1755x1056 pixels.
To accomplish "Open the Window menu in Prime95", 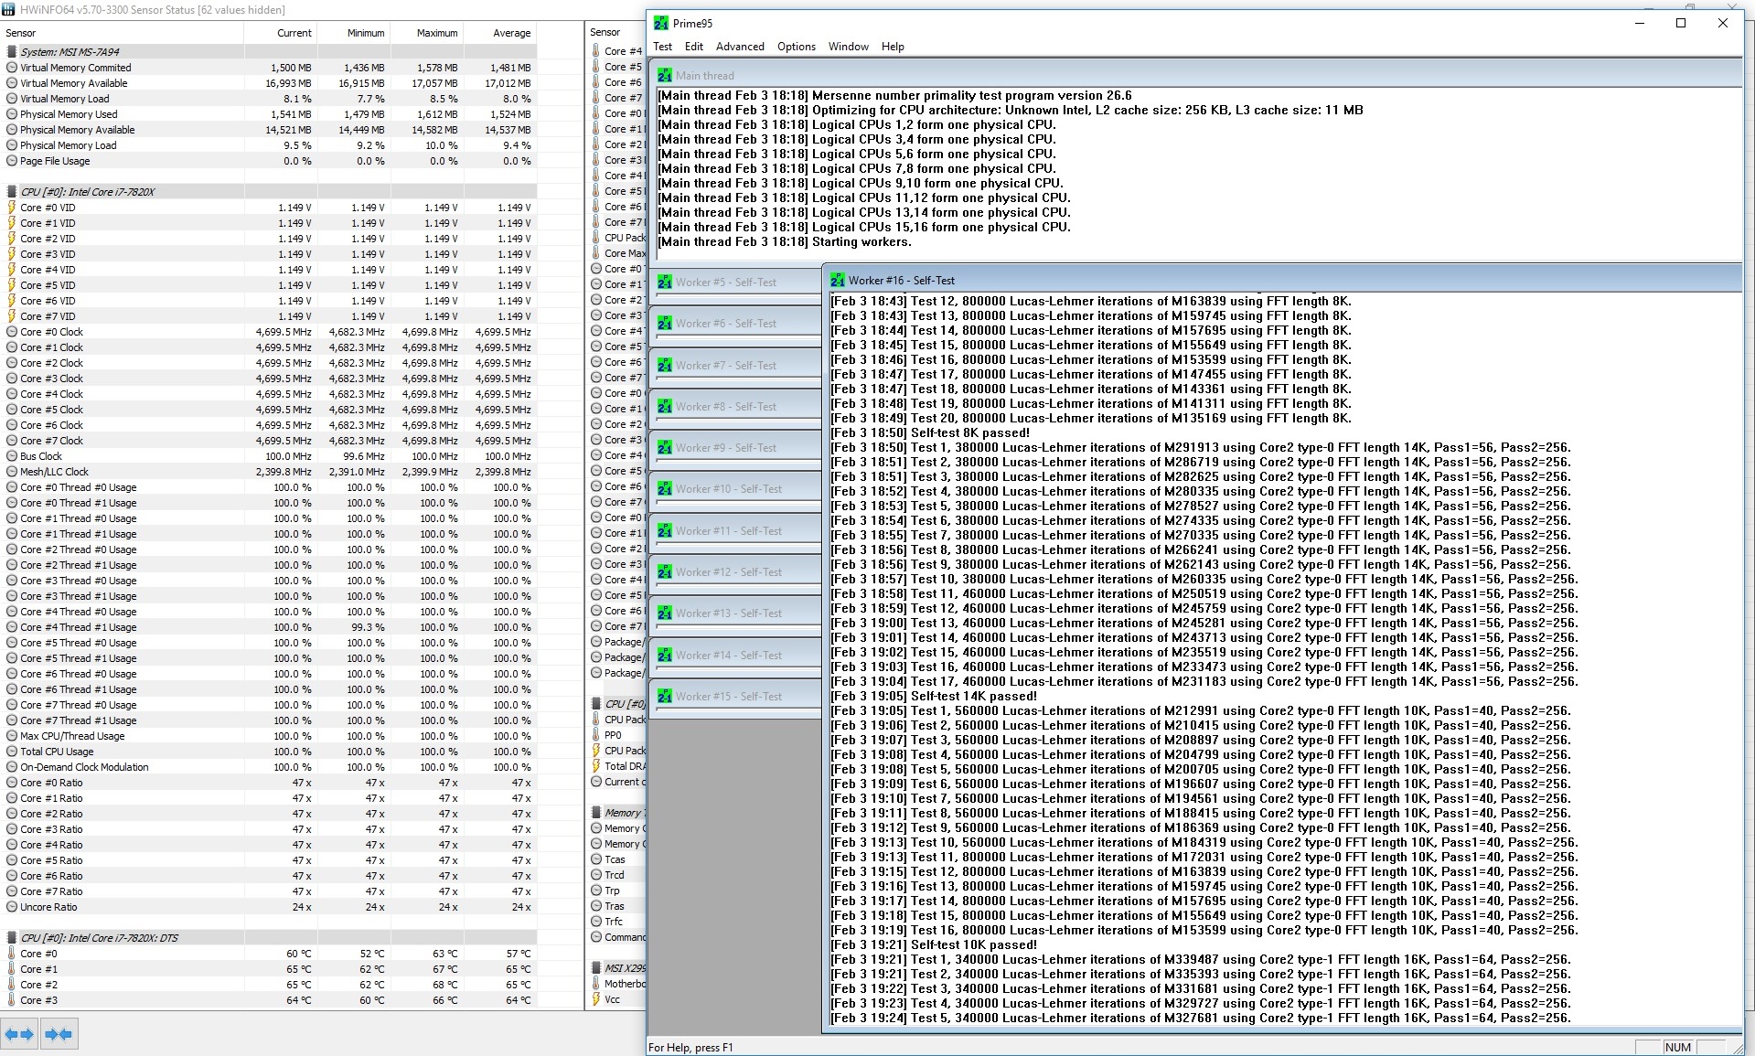I will click(849, 47).
